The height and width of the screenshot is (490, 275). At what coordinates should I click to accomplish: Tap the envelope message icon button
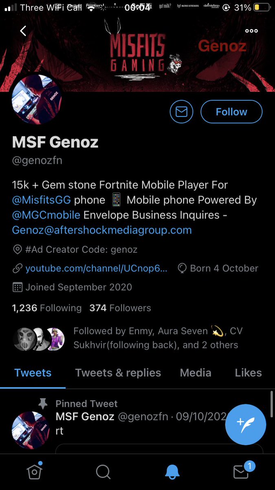point(181,111)
